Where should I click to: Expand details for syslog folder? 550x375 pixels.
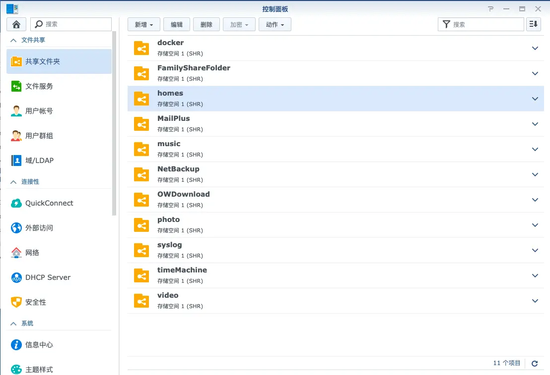tap(535, 250)
